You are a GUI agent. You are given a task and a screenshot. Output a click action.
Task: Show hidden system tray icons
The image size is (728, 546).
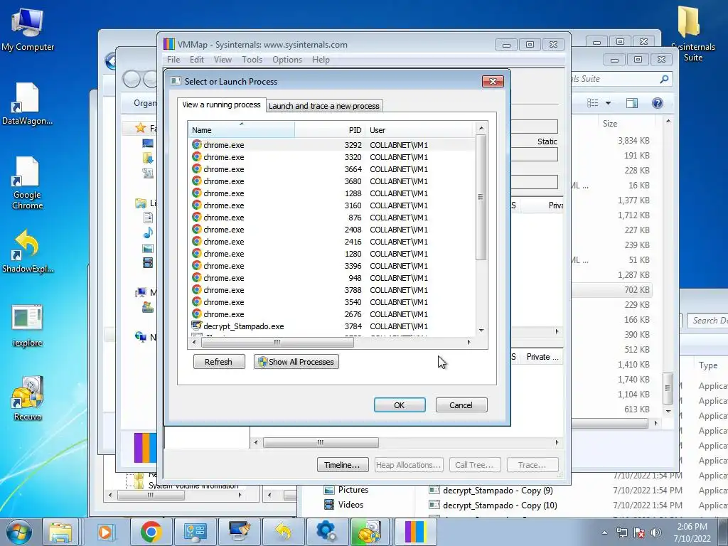pos(604,532)
